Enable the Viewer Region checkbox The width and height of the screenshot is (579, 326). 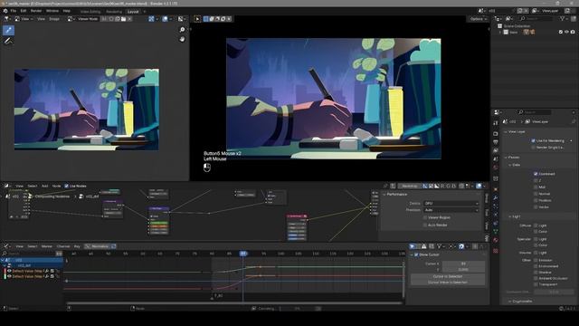pos(425,217)
